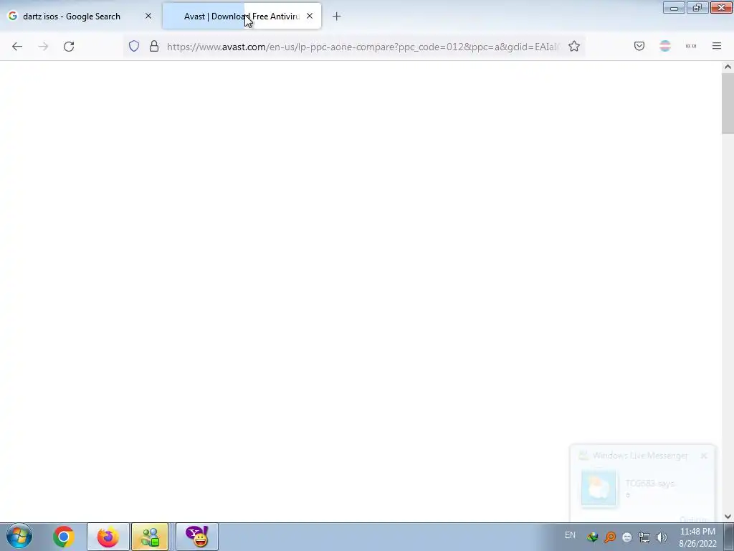Click the scrollbar down arrow
The image size is (734, 551).
[x=728, y=517]
